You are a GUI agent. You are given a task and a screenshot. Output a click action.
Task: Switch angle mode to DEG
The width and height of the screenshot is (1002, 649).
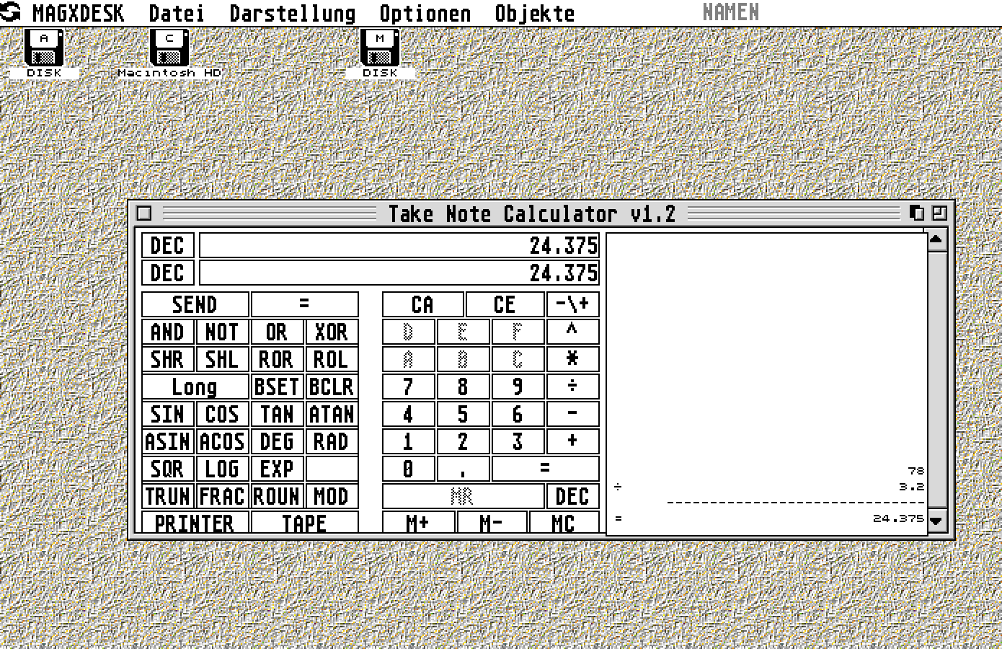pyautogui.click(x=277, y=441)
